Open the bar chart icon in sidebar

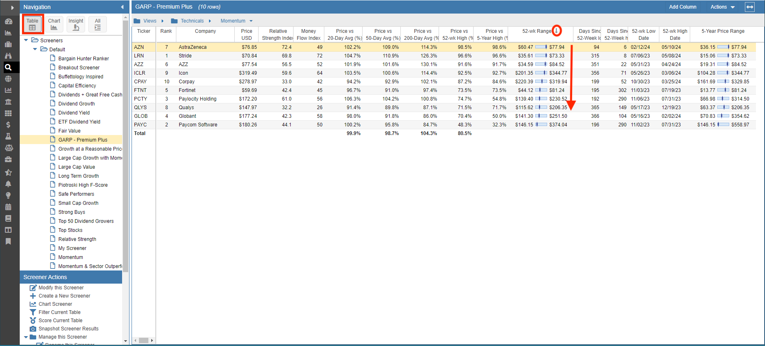pyautogui.click(x=8, y=90)
